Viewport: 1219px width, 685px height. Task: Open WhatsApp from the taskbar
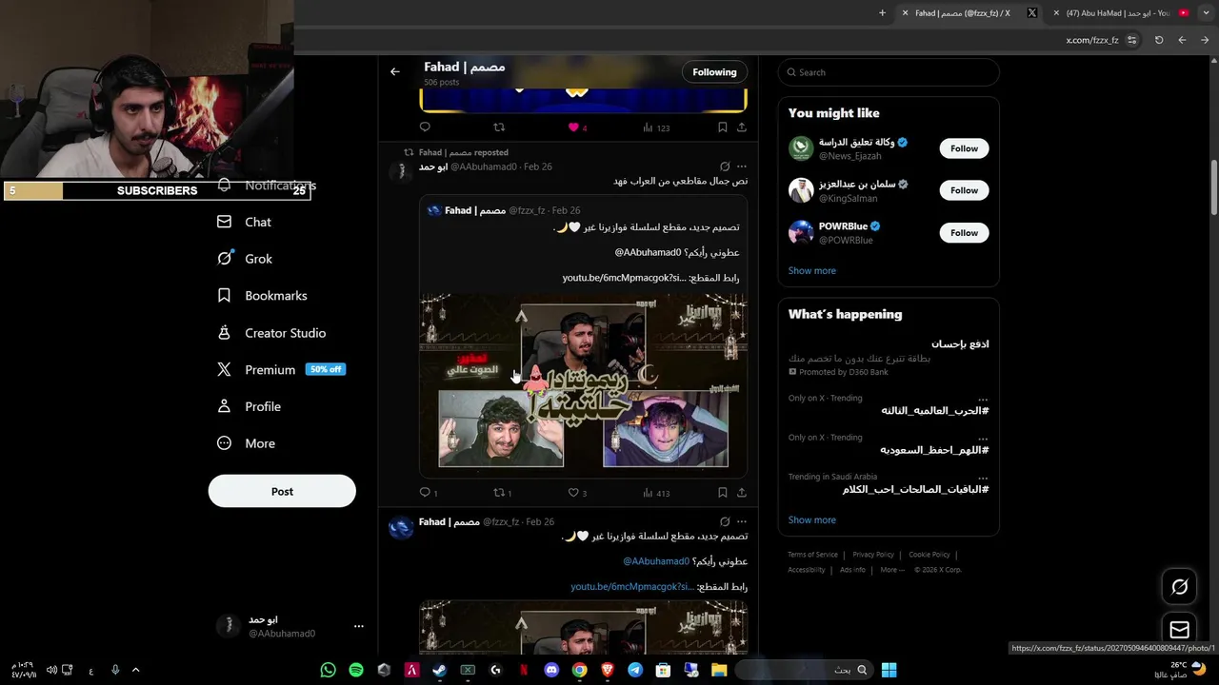[329, 670]
